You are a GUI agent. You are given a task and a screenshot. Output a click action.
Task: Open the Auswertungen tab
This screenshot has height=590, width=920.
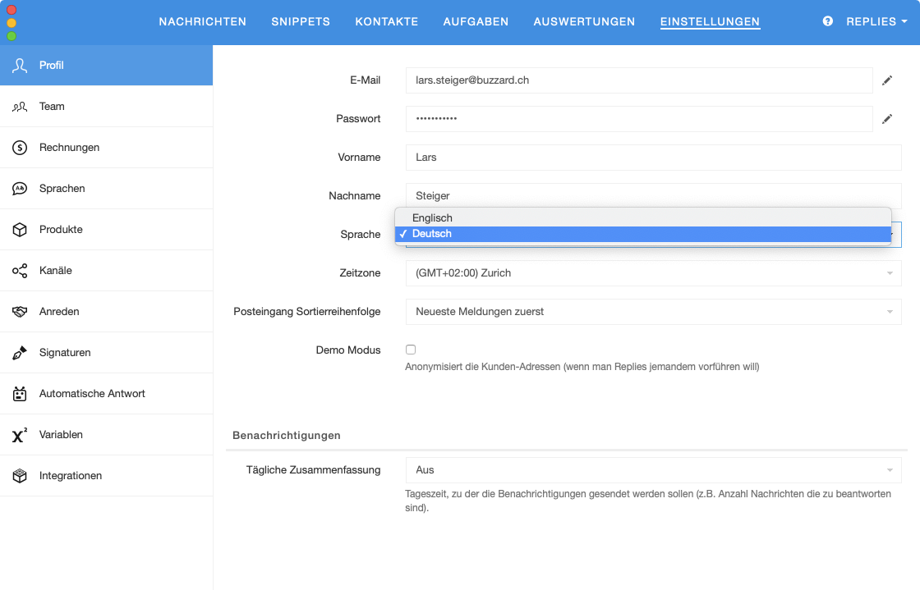coord(584,22)
